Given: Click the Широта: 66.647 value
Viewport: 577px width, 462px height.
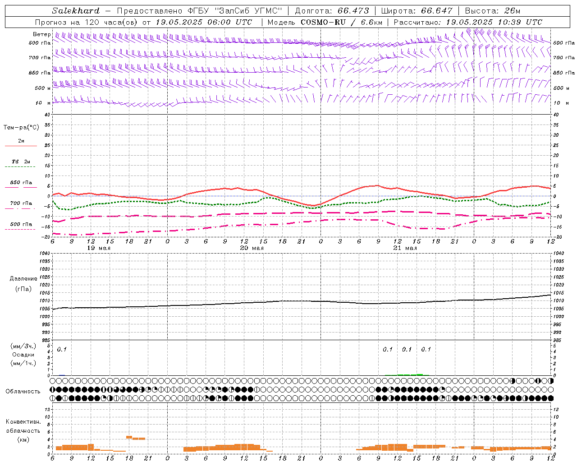Looking at the screenshot, I should click(x=417, y=11).
